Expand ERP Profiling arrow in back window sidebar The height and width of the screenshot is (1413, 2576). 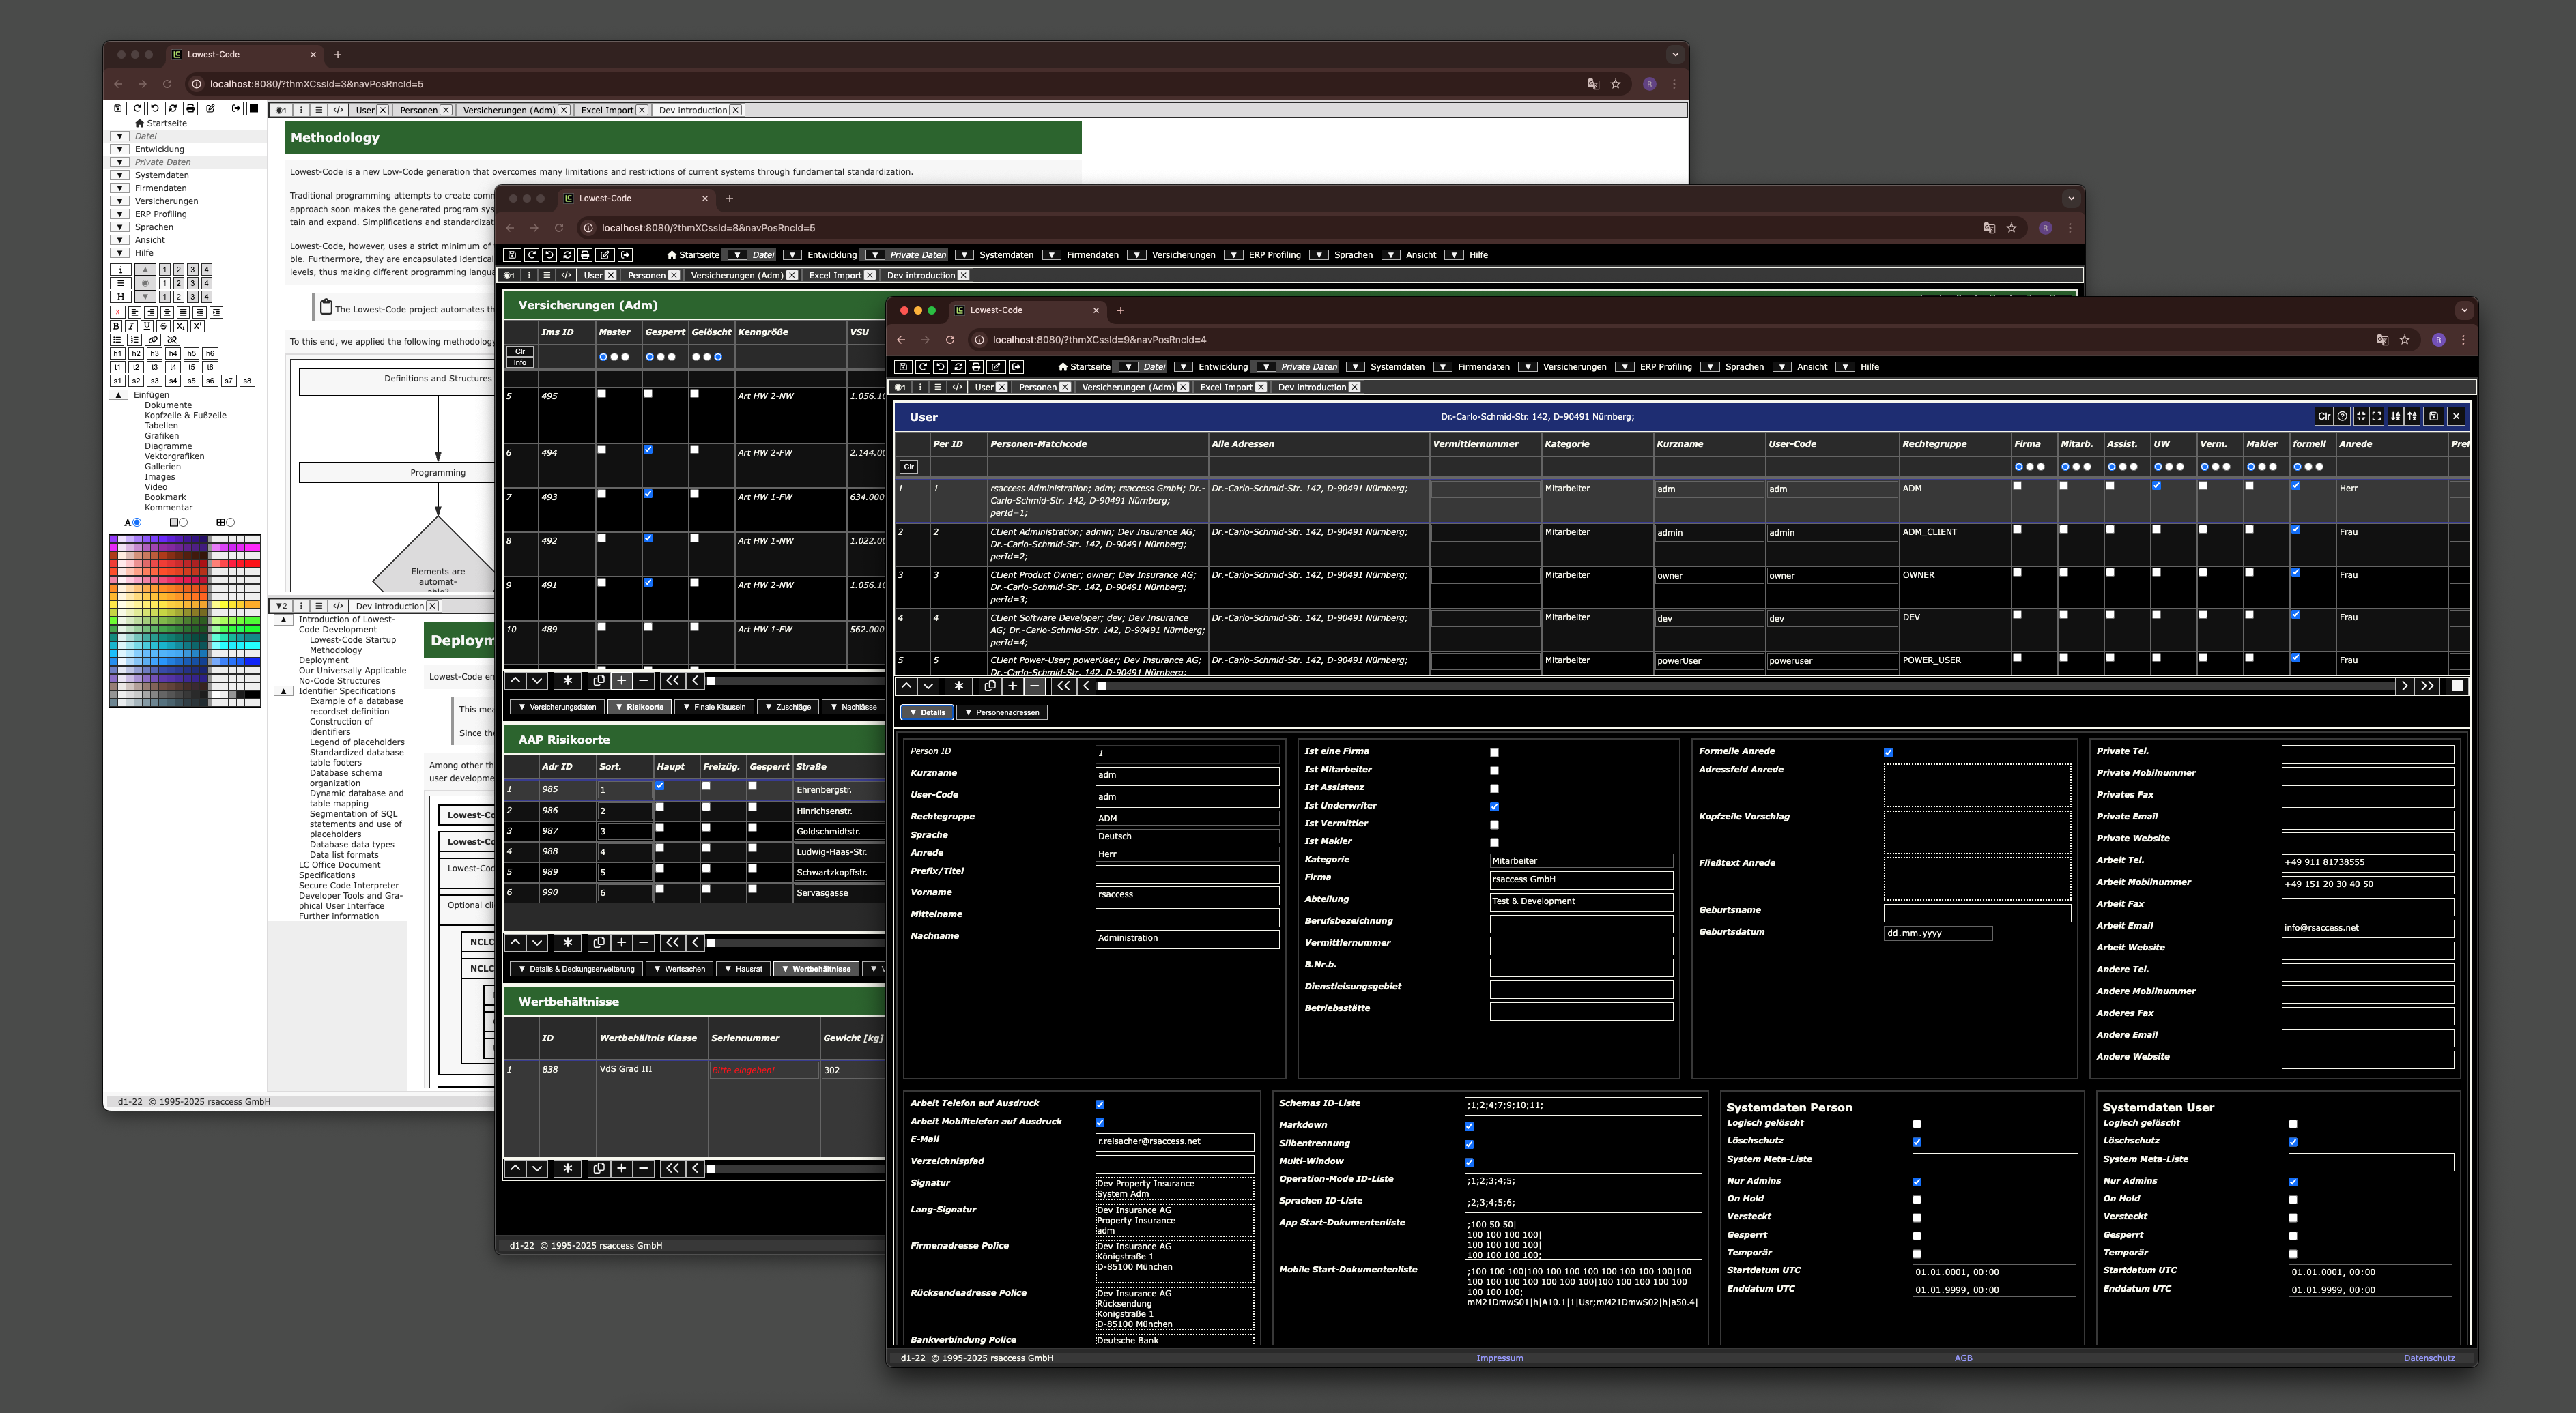pos(119,214)
